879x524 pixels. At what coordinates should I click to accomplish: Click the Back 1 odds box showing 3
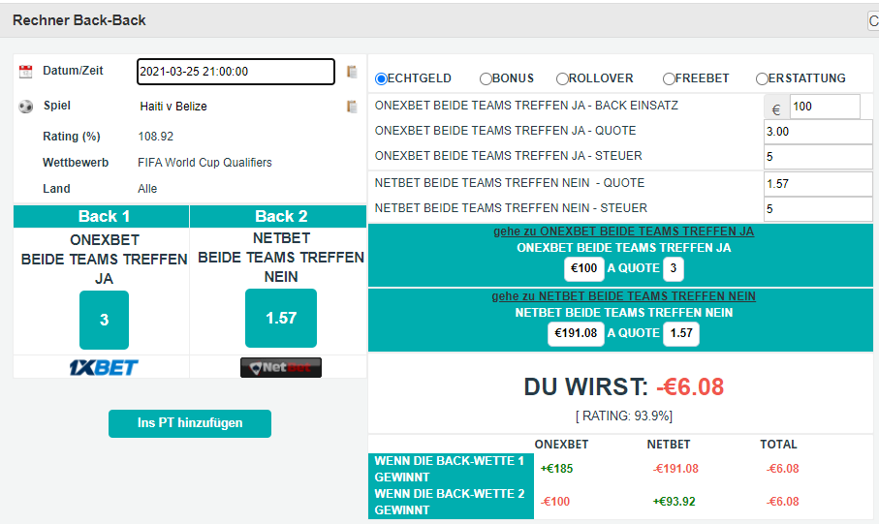click(x=105, y=320)
